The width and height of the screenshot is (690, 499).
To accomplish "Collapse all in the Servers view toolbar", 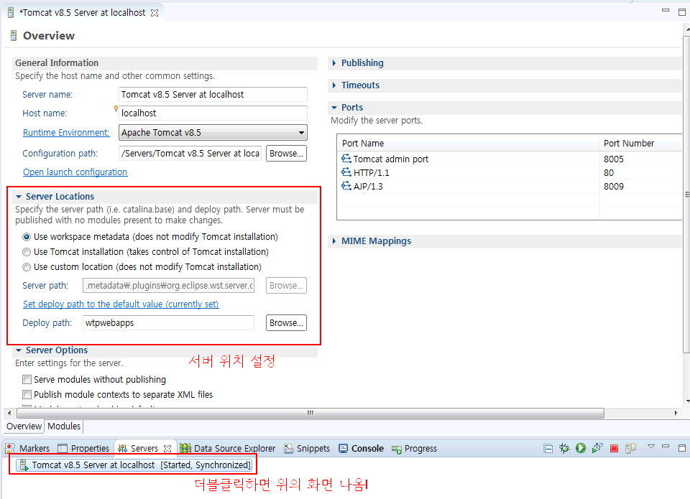I will point(548,449).
